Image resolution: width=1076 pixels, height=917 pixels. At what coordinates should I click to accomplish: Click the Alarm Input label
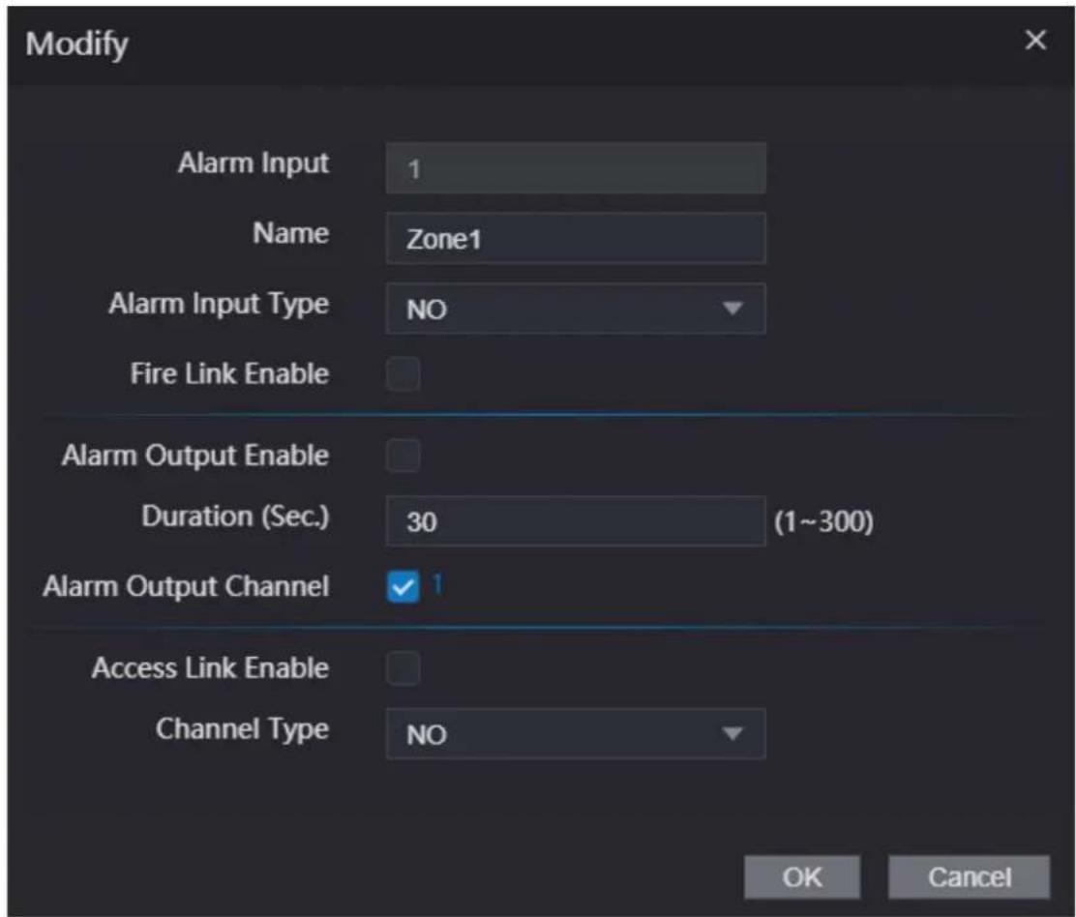[x=254, y=163]
